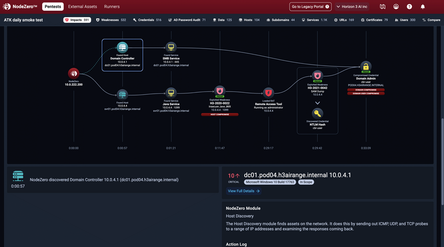
Task: Click the 0:29:17 timeline marker
Action: (268, 148)
